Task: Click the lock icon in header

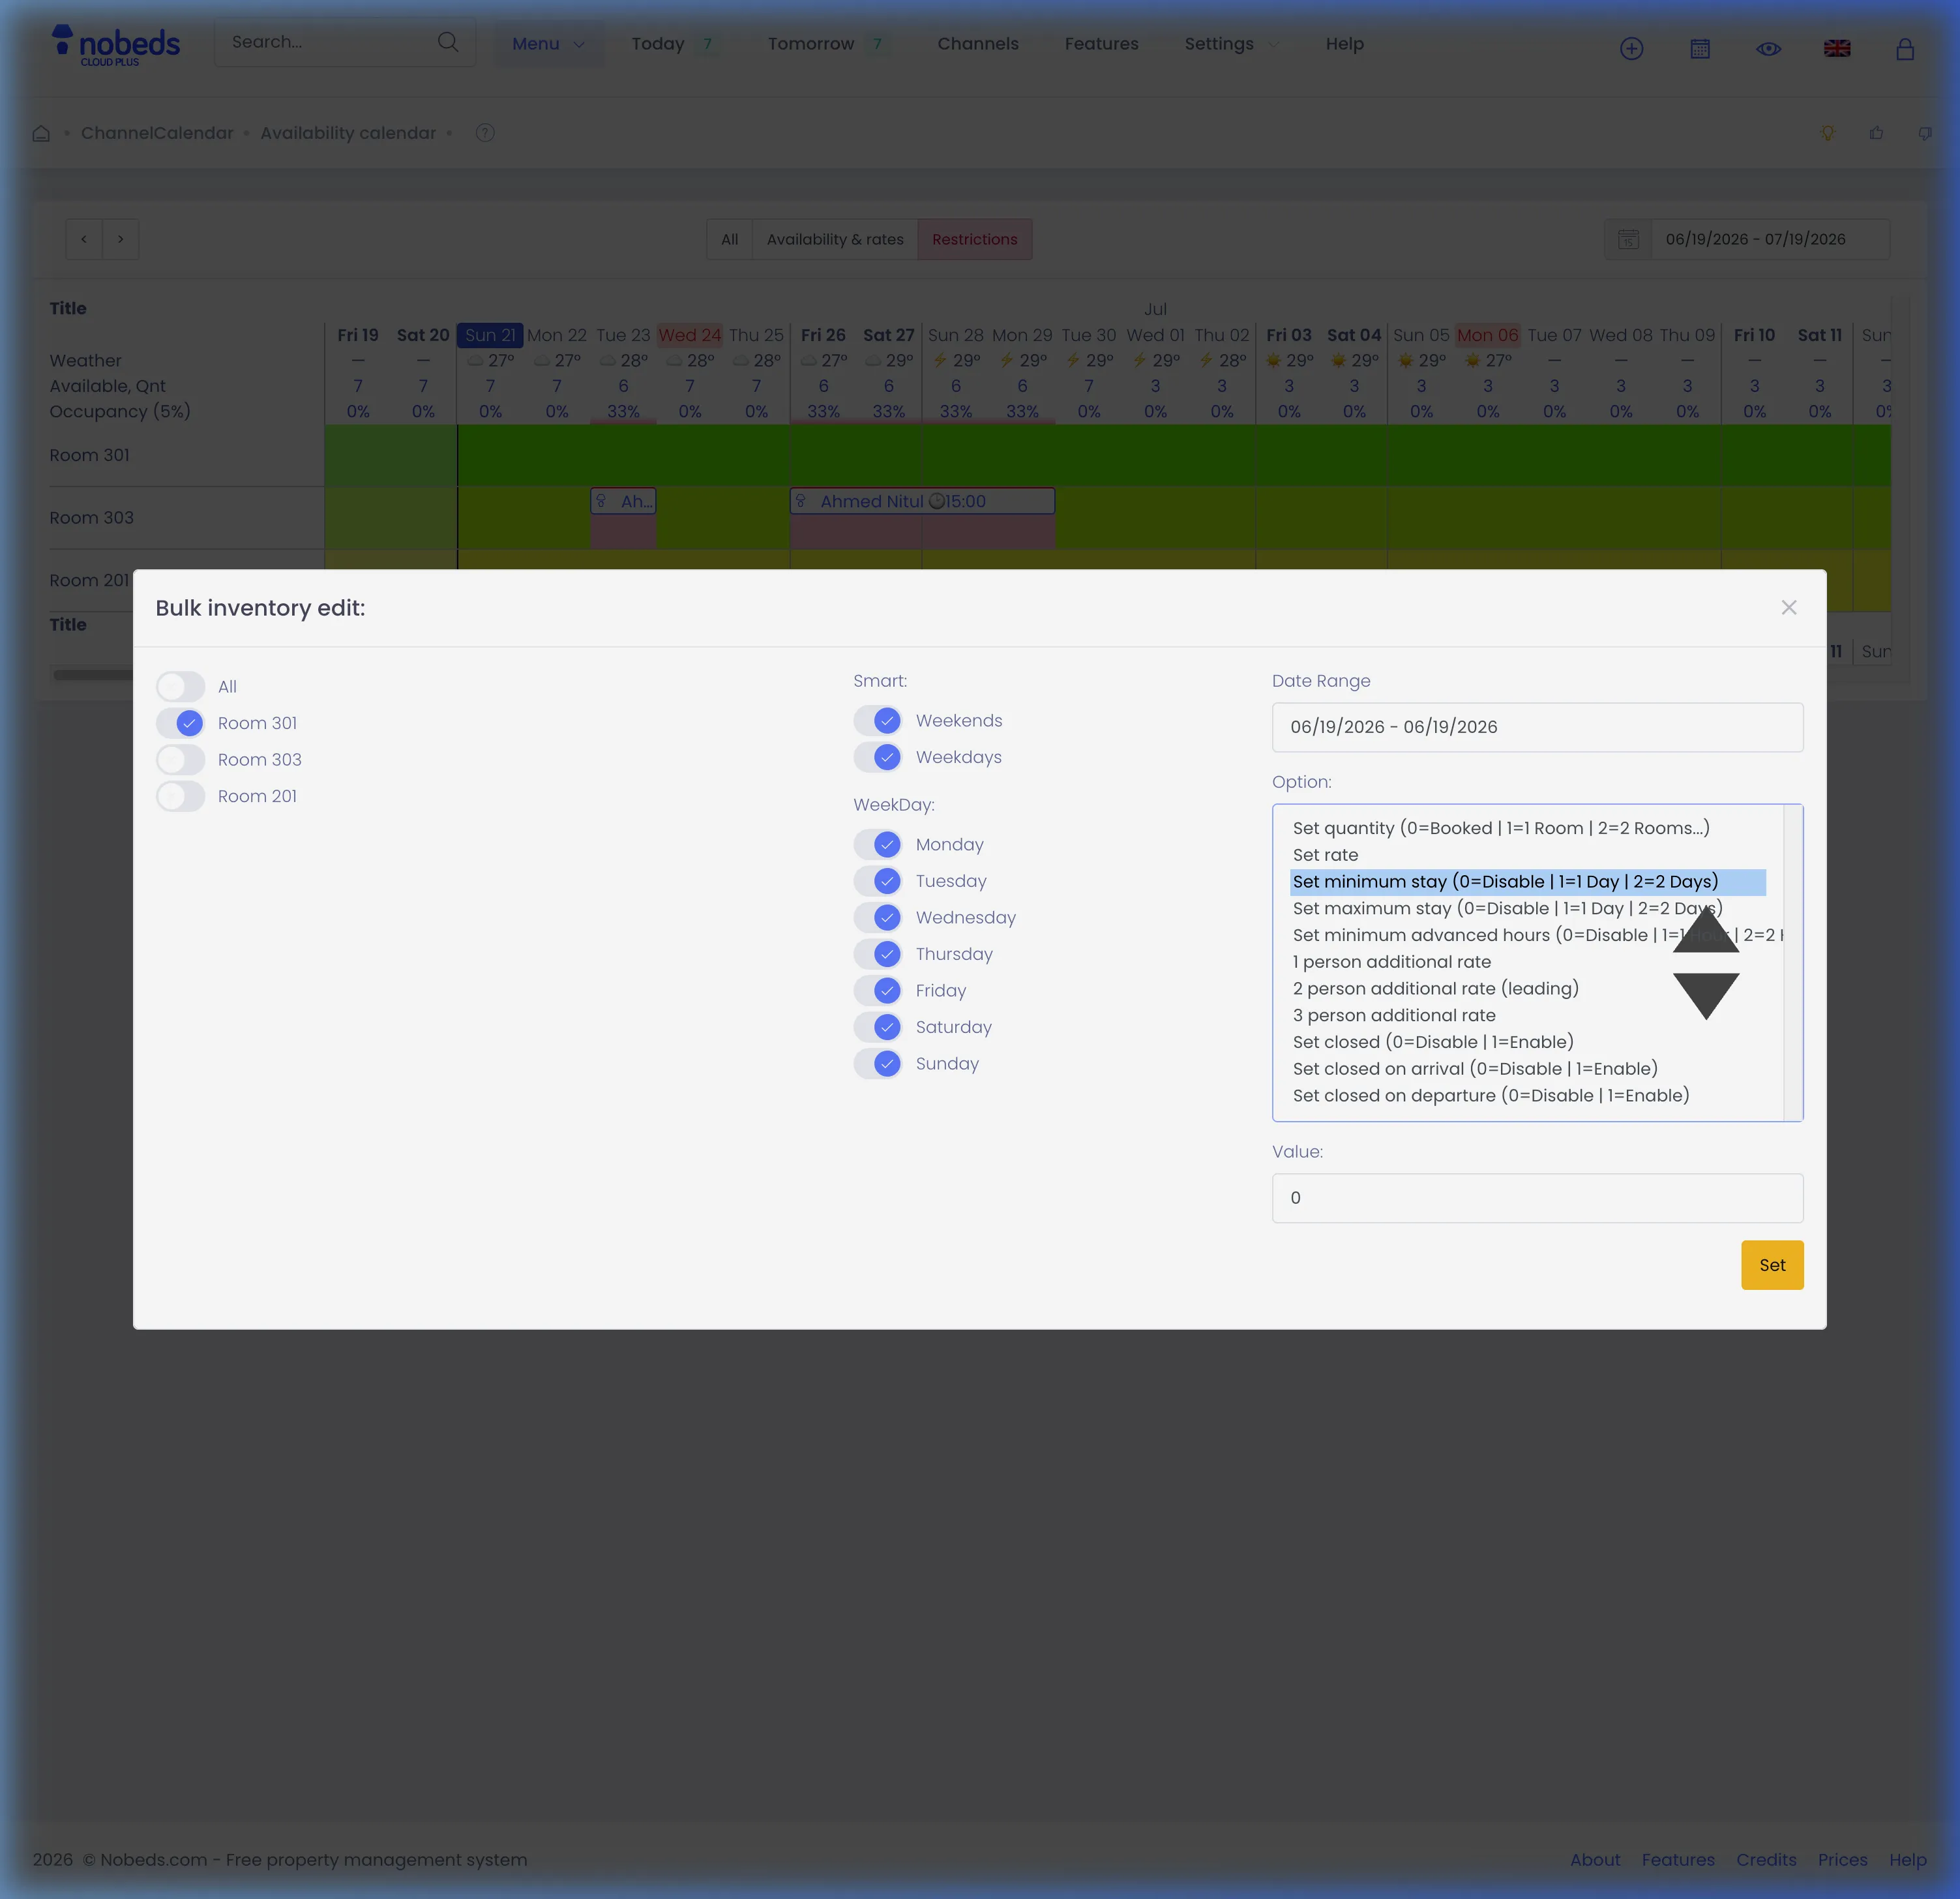Action: tap(1905, 48)
